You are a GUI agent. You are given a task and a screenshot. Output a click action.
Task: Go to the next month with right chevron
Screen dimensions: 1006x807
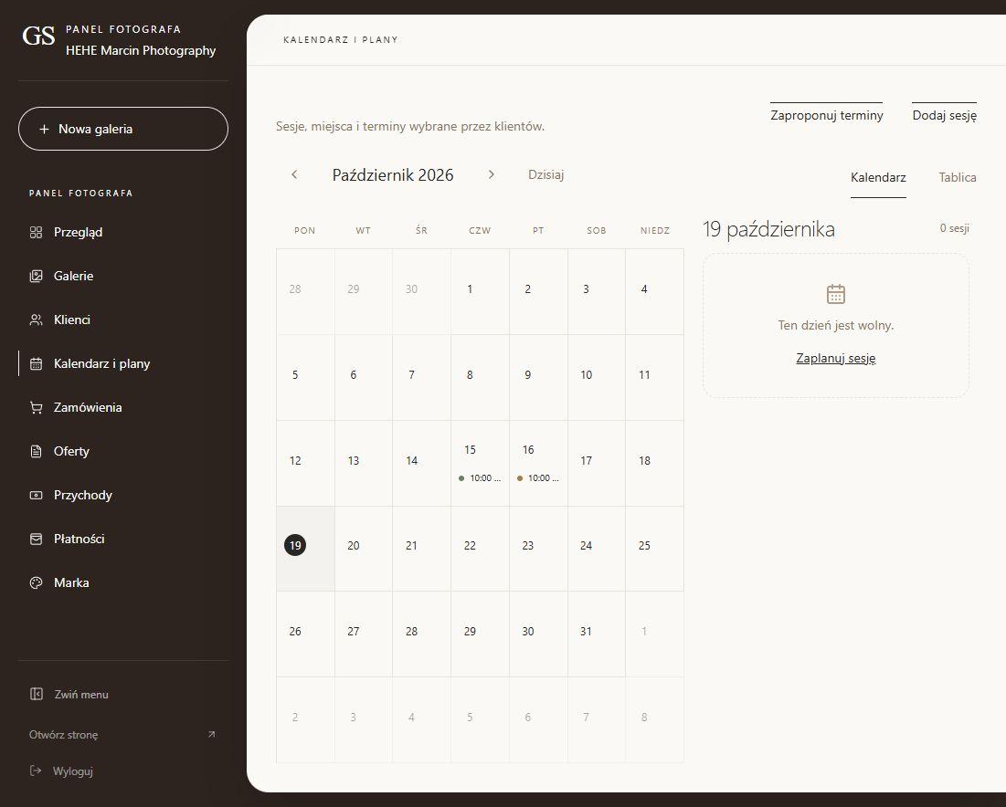click(492, 174)
